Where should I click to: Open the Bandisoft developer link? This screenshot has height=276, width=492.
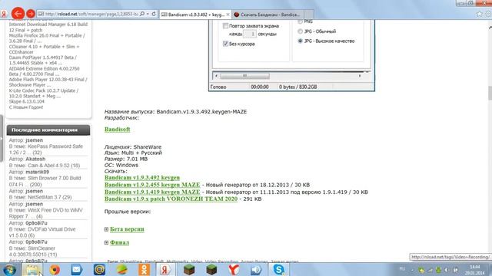pos(117,130)
